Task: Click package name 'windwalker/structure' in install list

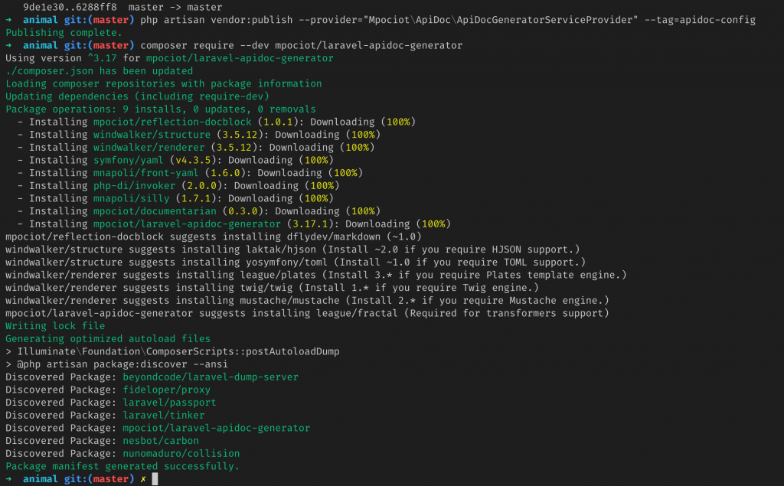Action: (152, 135)
